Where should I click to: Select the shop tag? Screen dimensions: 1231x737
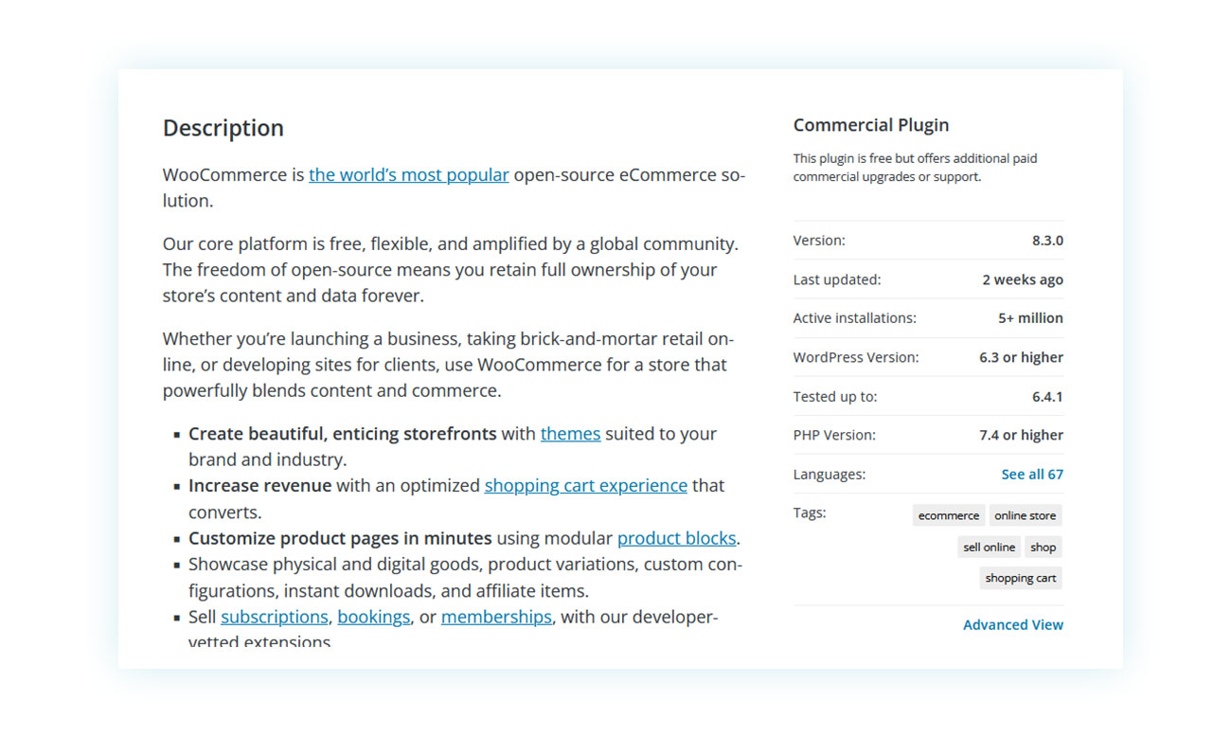click(1043, 547)
